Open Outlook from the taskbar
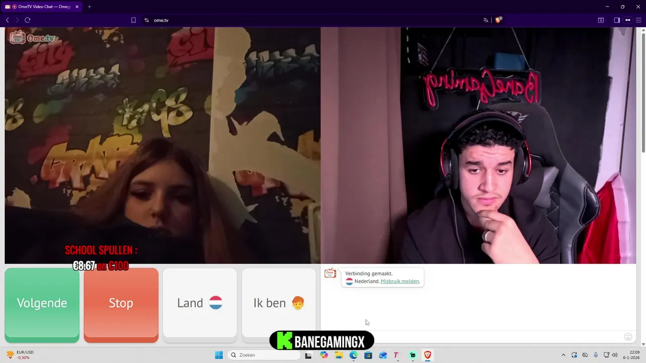The width and height of the screenshot is (646, 363). [x=383, y=355]
